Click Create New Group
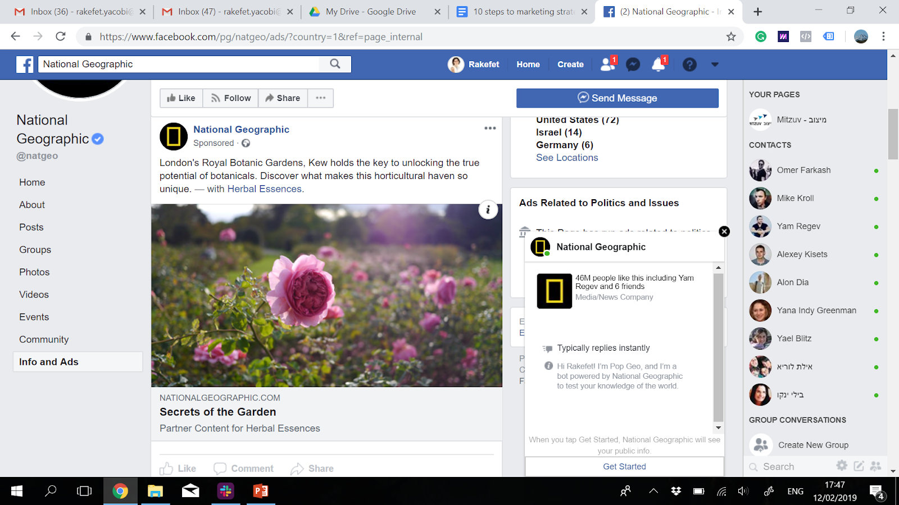 point(813,445)
